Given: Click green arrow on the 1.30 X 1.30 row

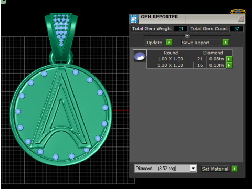Looking at the screenshot, I should coord(229,65).
